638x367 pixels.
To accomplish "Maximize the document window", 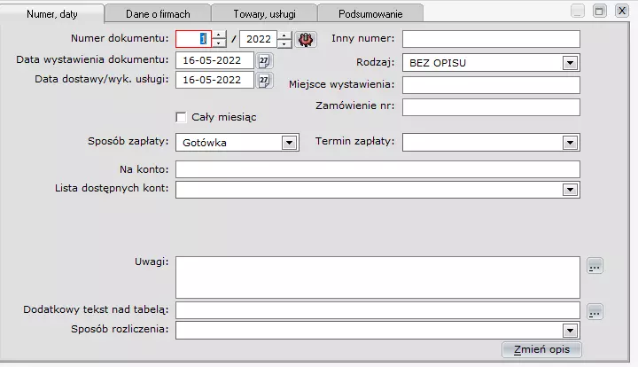I will 599,11.
